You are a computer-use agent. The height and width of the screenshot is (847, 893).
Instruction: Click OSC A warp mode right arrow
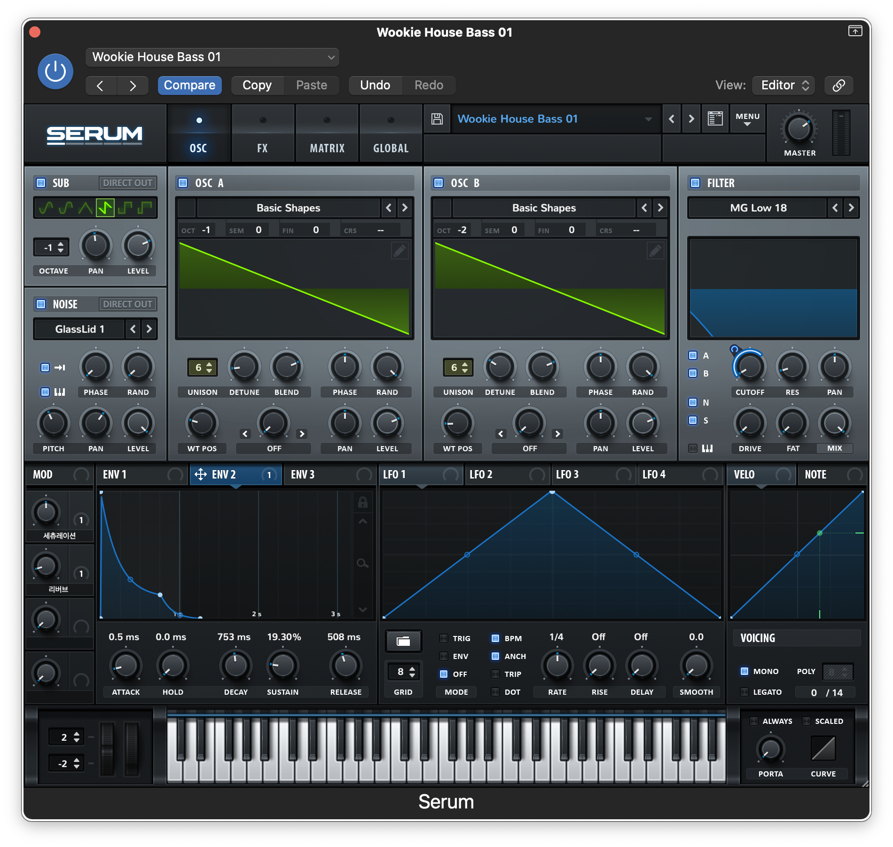coord(302,434)
